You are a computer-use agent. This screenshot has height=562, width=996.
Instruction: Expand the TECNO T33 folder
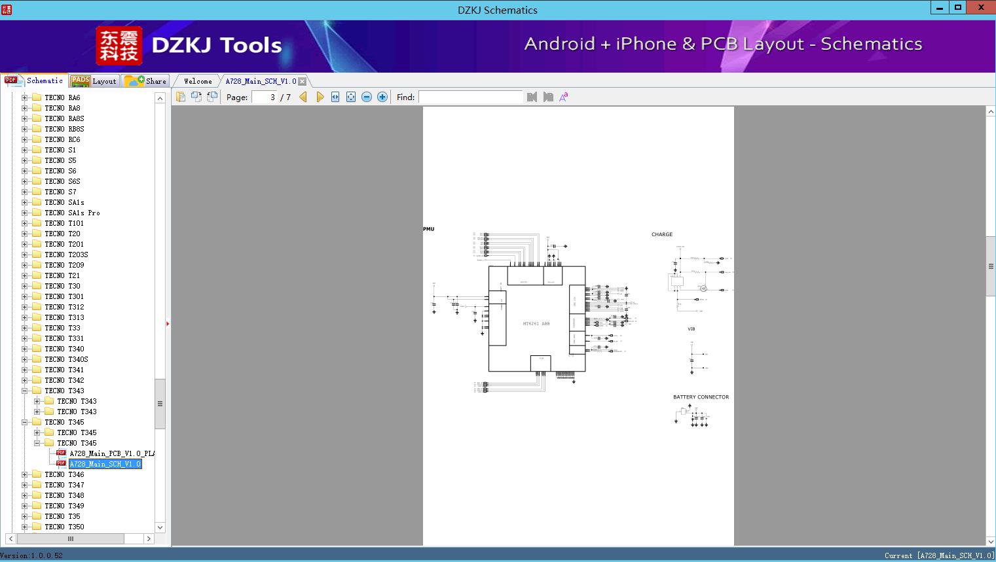pyautogui.click(x=24, y=328)
